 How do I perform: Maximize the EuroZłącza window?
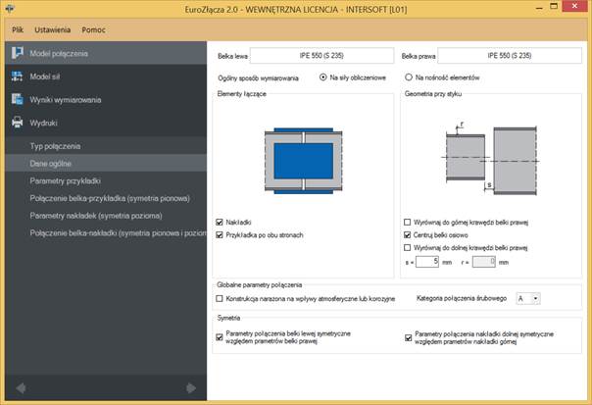pyautogui.click(x=554, y=7)
